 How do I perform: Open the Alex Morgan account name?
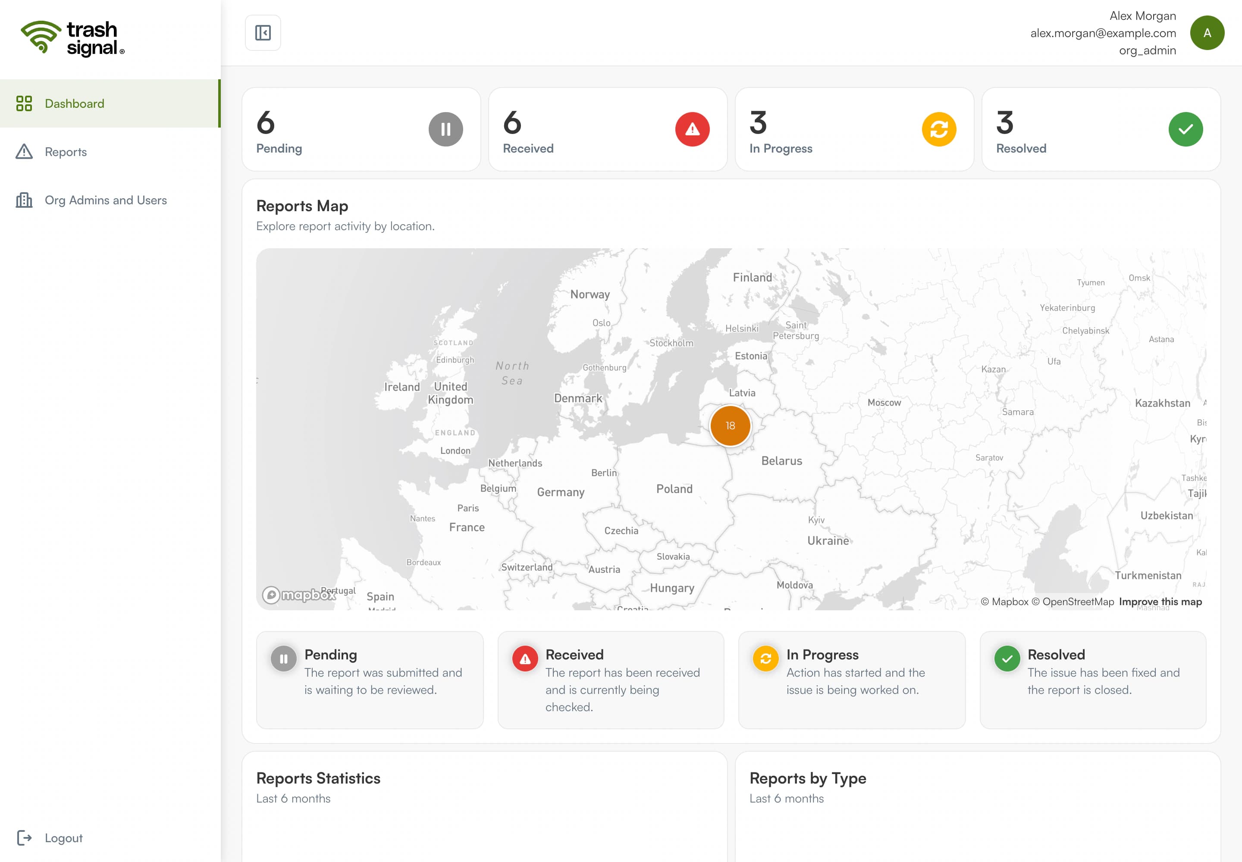(x=1142, y=16)
